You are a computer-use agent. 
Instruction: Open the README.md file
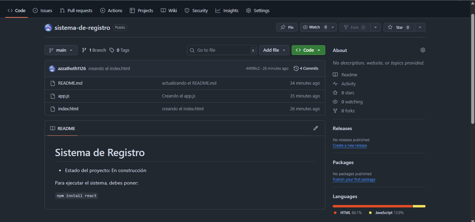pyautogui.click(x=70, y=83)
